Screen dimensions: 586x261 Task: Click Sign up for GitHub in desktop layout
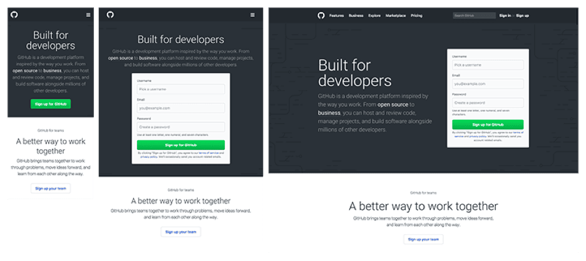488,124
